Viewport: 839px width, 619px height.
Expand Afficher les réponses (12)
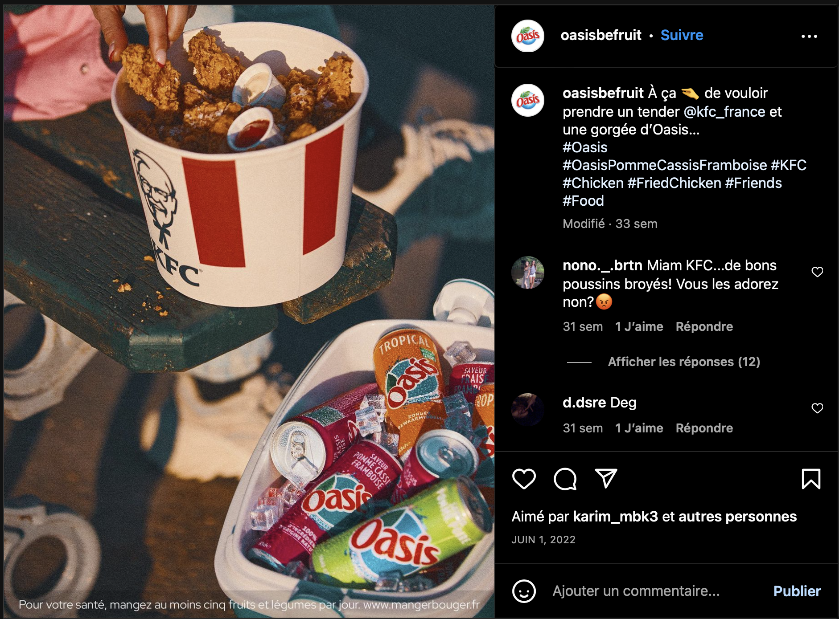click(684, 362)
